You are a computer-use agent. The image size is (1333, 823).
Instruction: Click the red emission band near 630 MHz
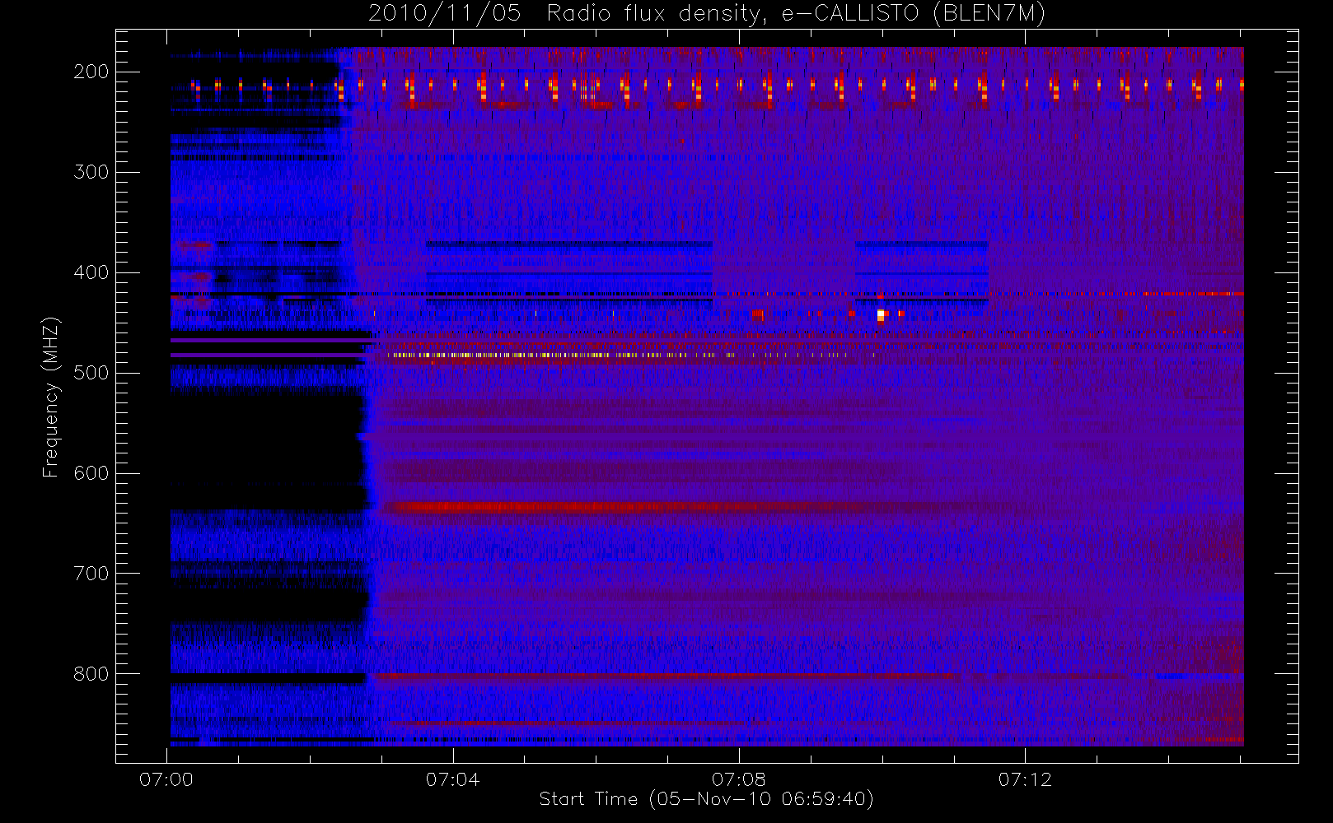pyautogui.click(x=659, y=507)
